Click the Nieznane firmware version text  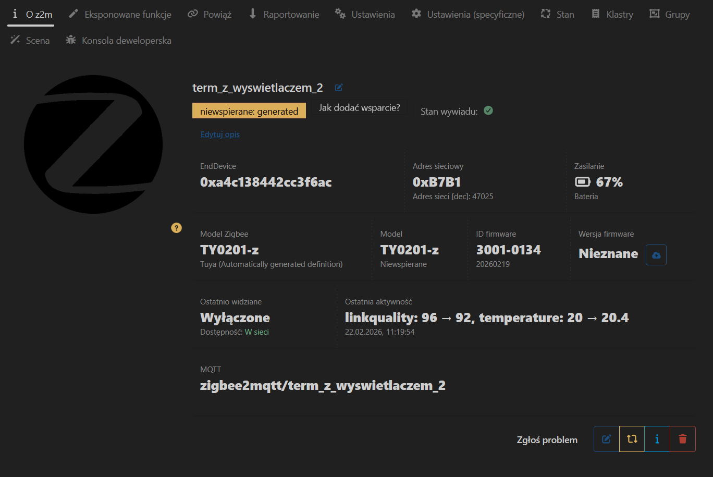click(x=608, y=254)
